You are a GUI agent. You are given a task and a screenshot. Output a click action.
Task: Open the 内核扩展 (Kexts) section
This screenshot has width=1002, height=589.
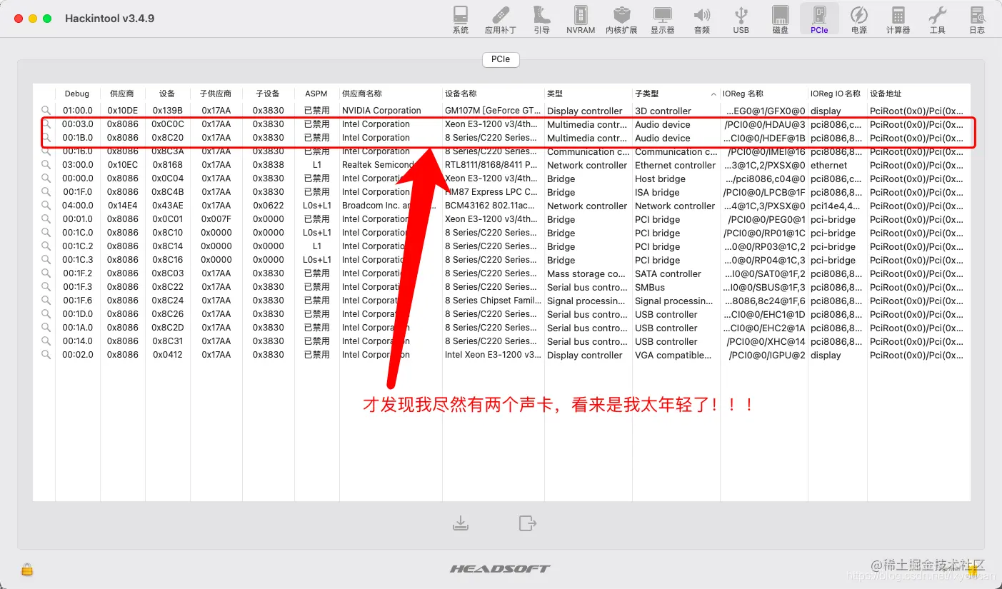click(621, 20)
